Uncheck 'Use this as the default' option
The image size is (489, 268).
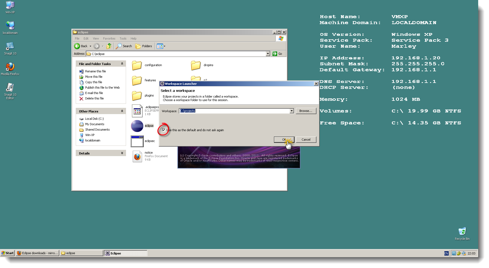point(164,130)
